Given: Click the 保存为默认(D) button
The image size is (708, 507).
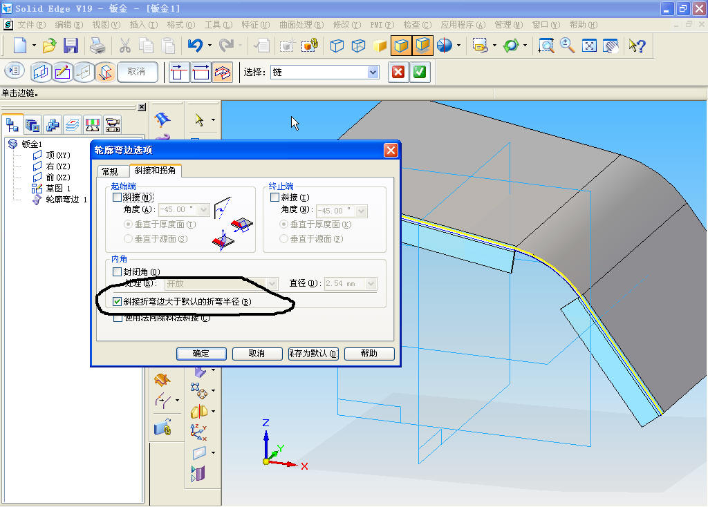Looking at the screenshot, I should [313, 354].
